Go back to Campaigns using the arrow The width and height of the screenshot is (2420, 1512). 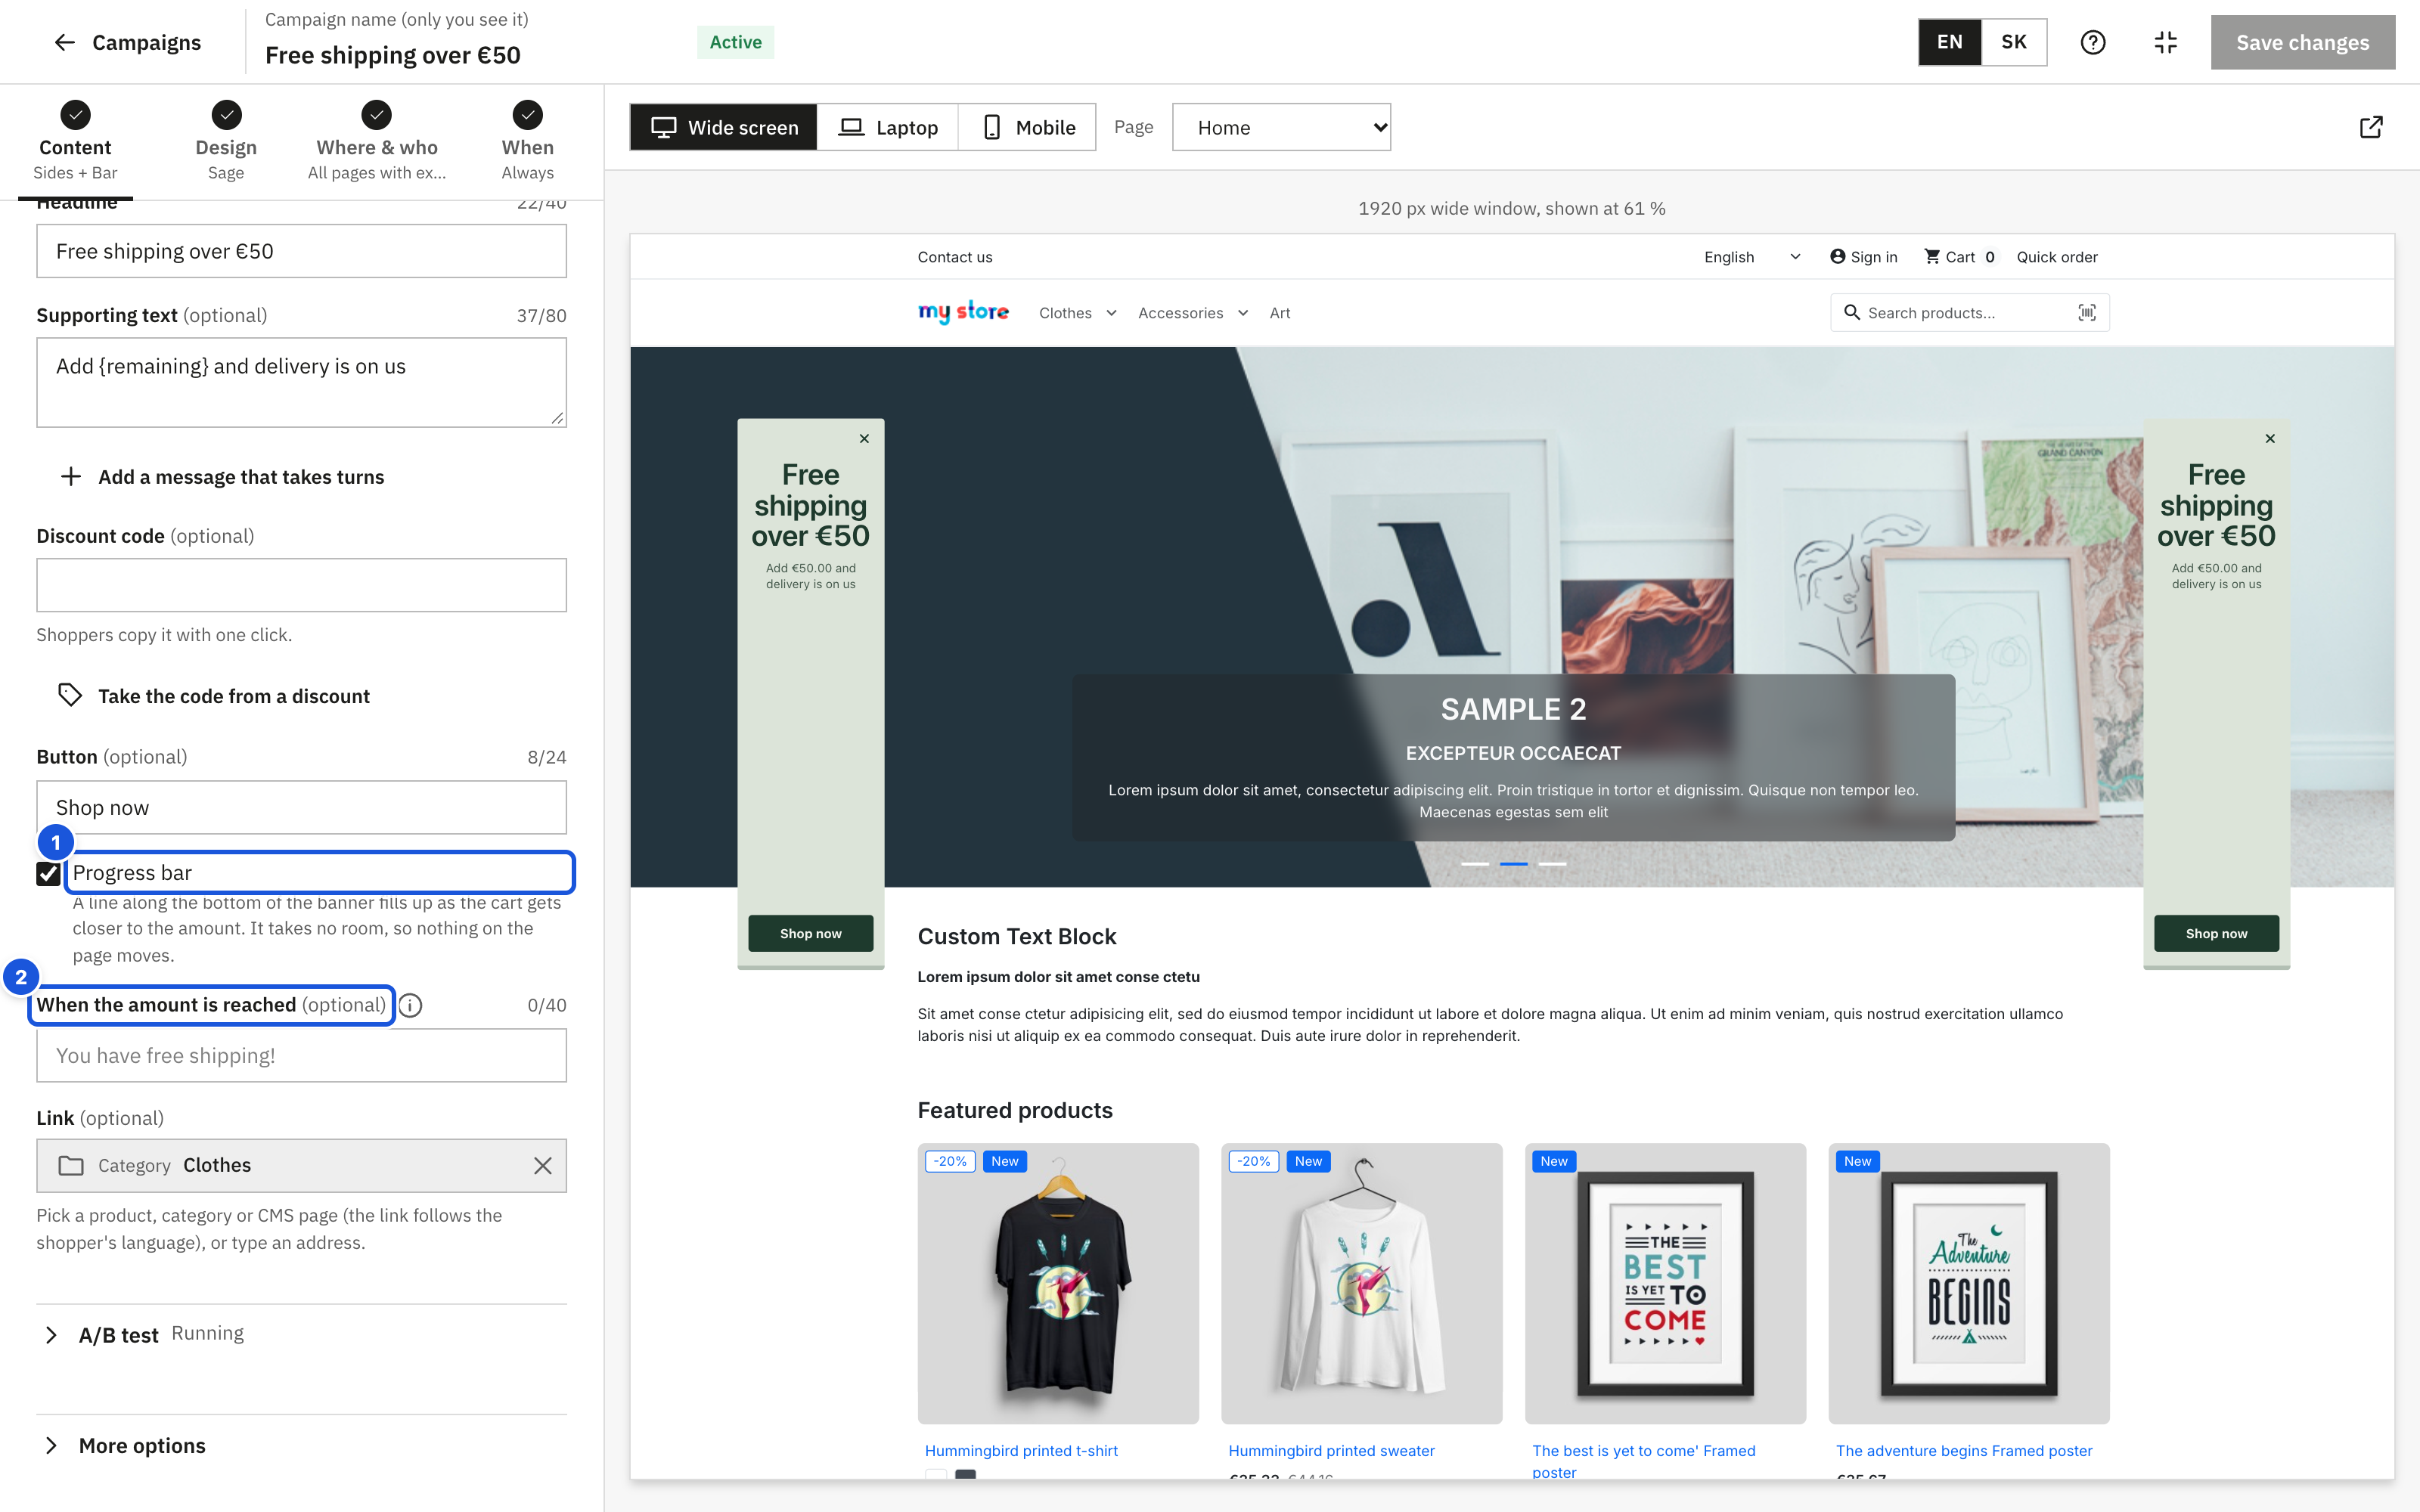click(x=65, y=42)
